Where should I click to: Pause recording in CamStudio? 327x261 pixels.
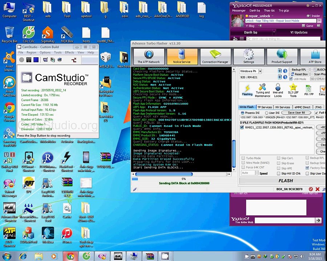29,60
